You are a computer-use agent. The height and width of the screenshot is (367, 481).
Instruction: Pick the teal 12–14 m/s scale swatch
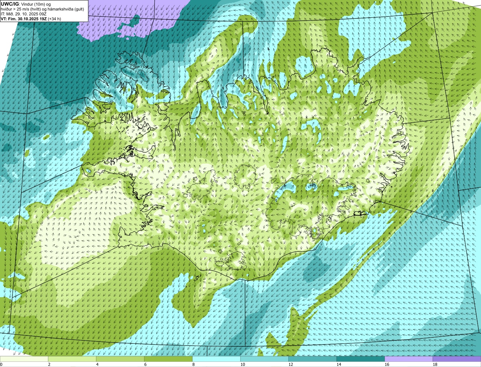313,359
